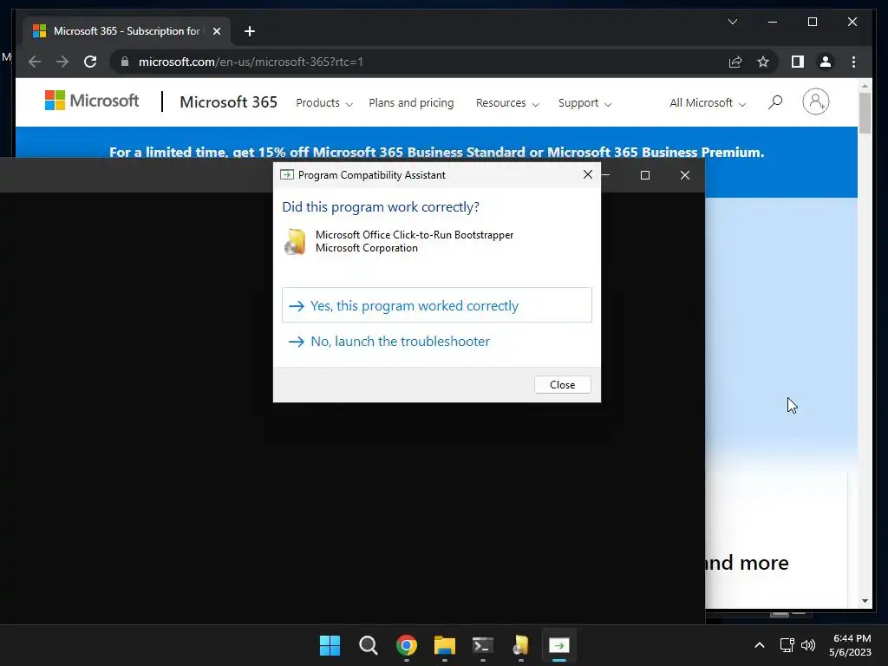Viewport: 888px width, 666px height.
Task: Click the webpage vertical scrollbar thumb
Action: click(x=865, y=114)
